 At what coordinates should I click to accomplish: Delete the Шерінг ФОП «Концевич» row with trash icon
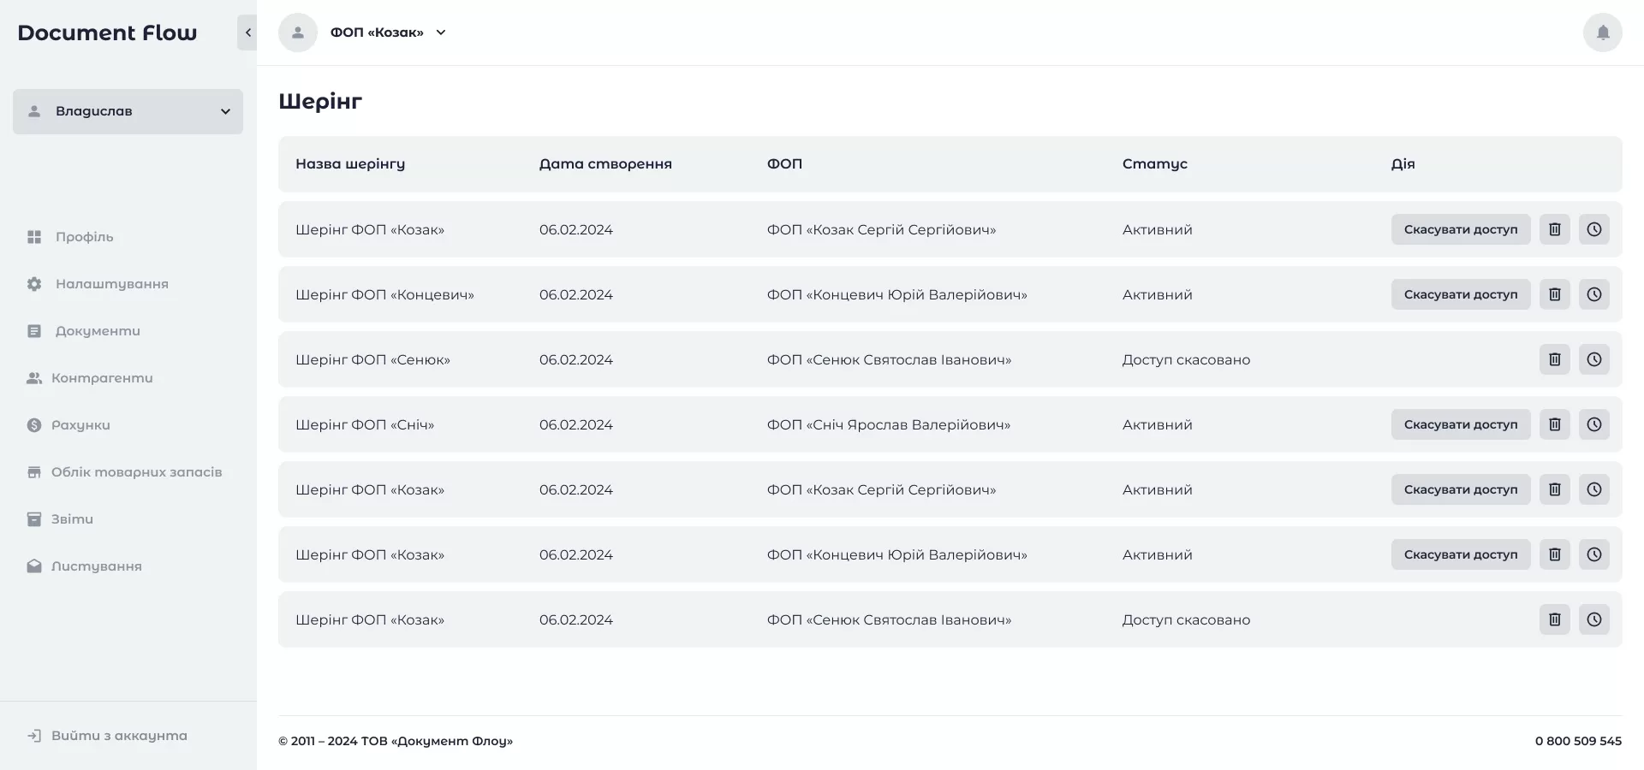pyautogui.click(x=1555, y=294)
